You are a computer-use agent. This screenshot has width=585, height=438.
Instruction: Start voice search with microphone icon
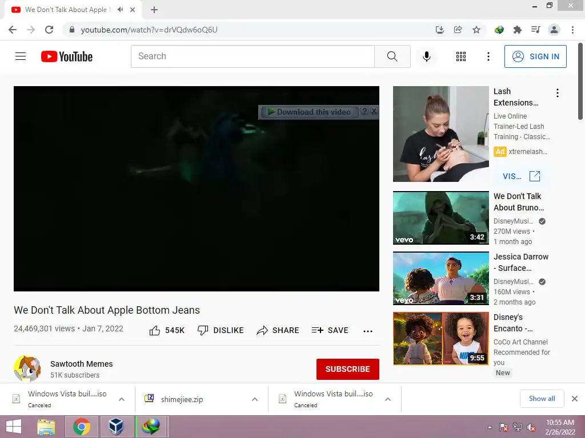(x=426, y=56)
